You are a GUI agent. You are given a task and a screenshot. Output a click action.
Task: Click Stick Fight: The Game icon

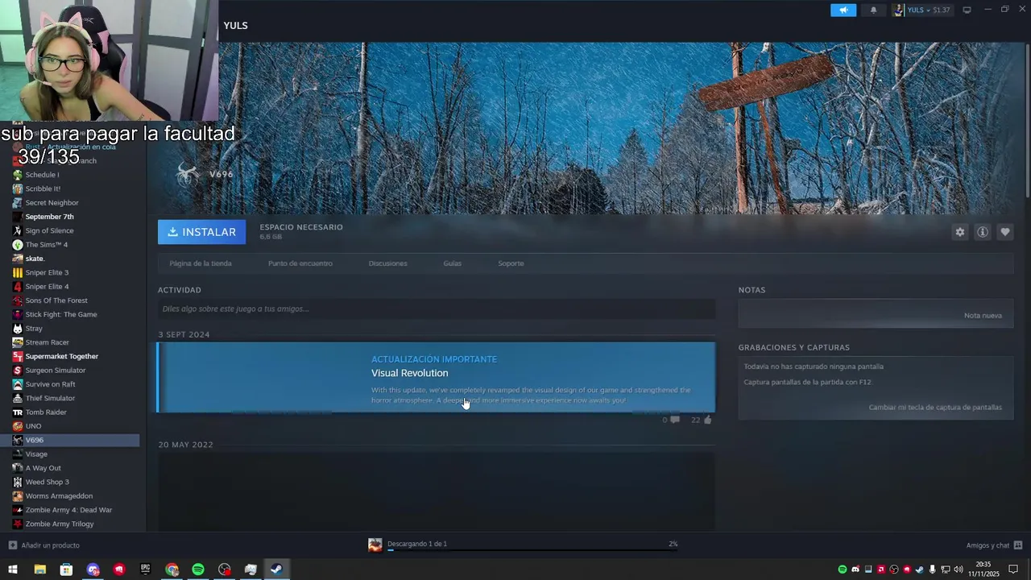(18, 314)
